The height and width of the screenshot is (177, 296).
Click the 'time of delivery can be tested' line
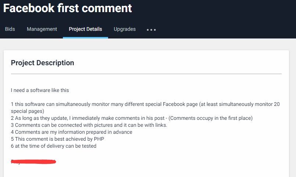(54, 146)
